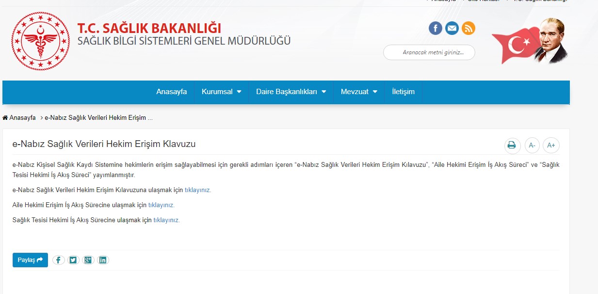Share article on LinkedIn icon
This screenshot has height=294, width=598.
(x=103, y=260)
